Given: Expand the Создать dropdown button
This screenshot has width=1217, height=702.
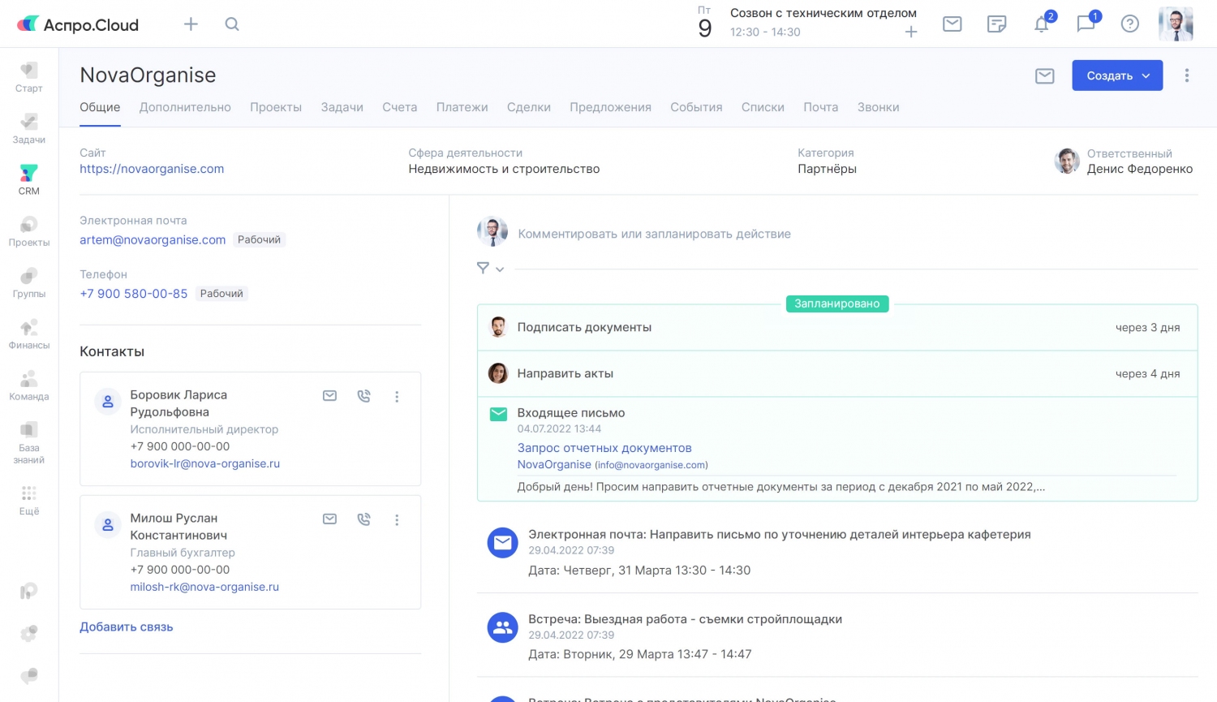Looking at the screenshot, I should click(x=1117, y=75).
